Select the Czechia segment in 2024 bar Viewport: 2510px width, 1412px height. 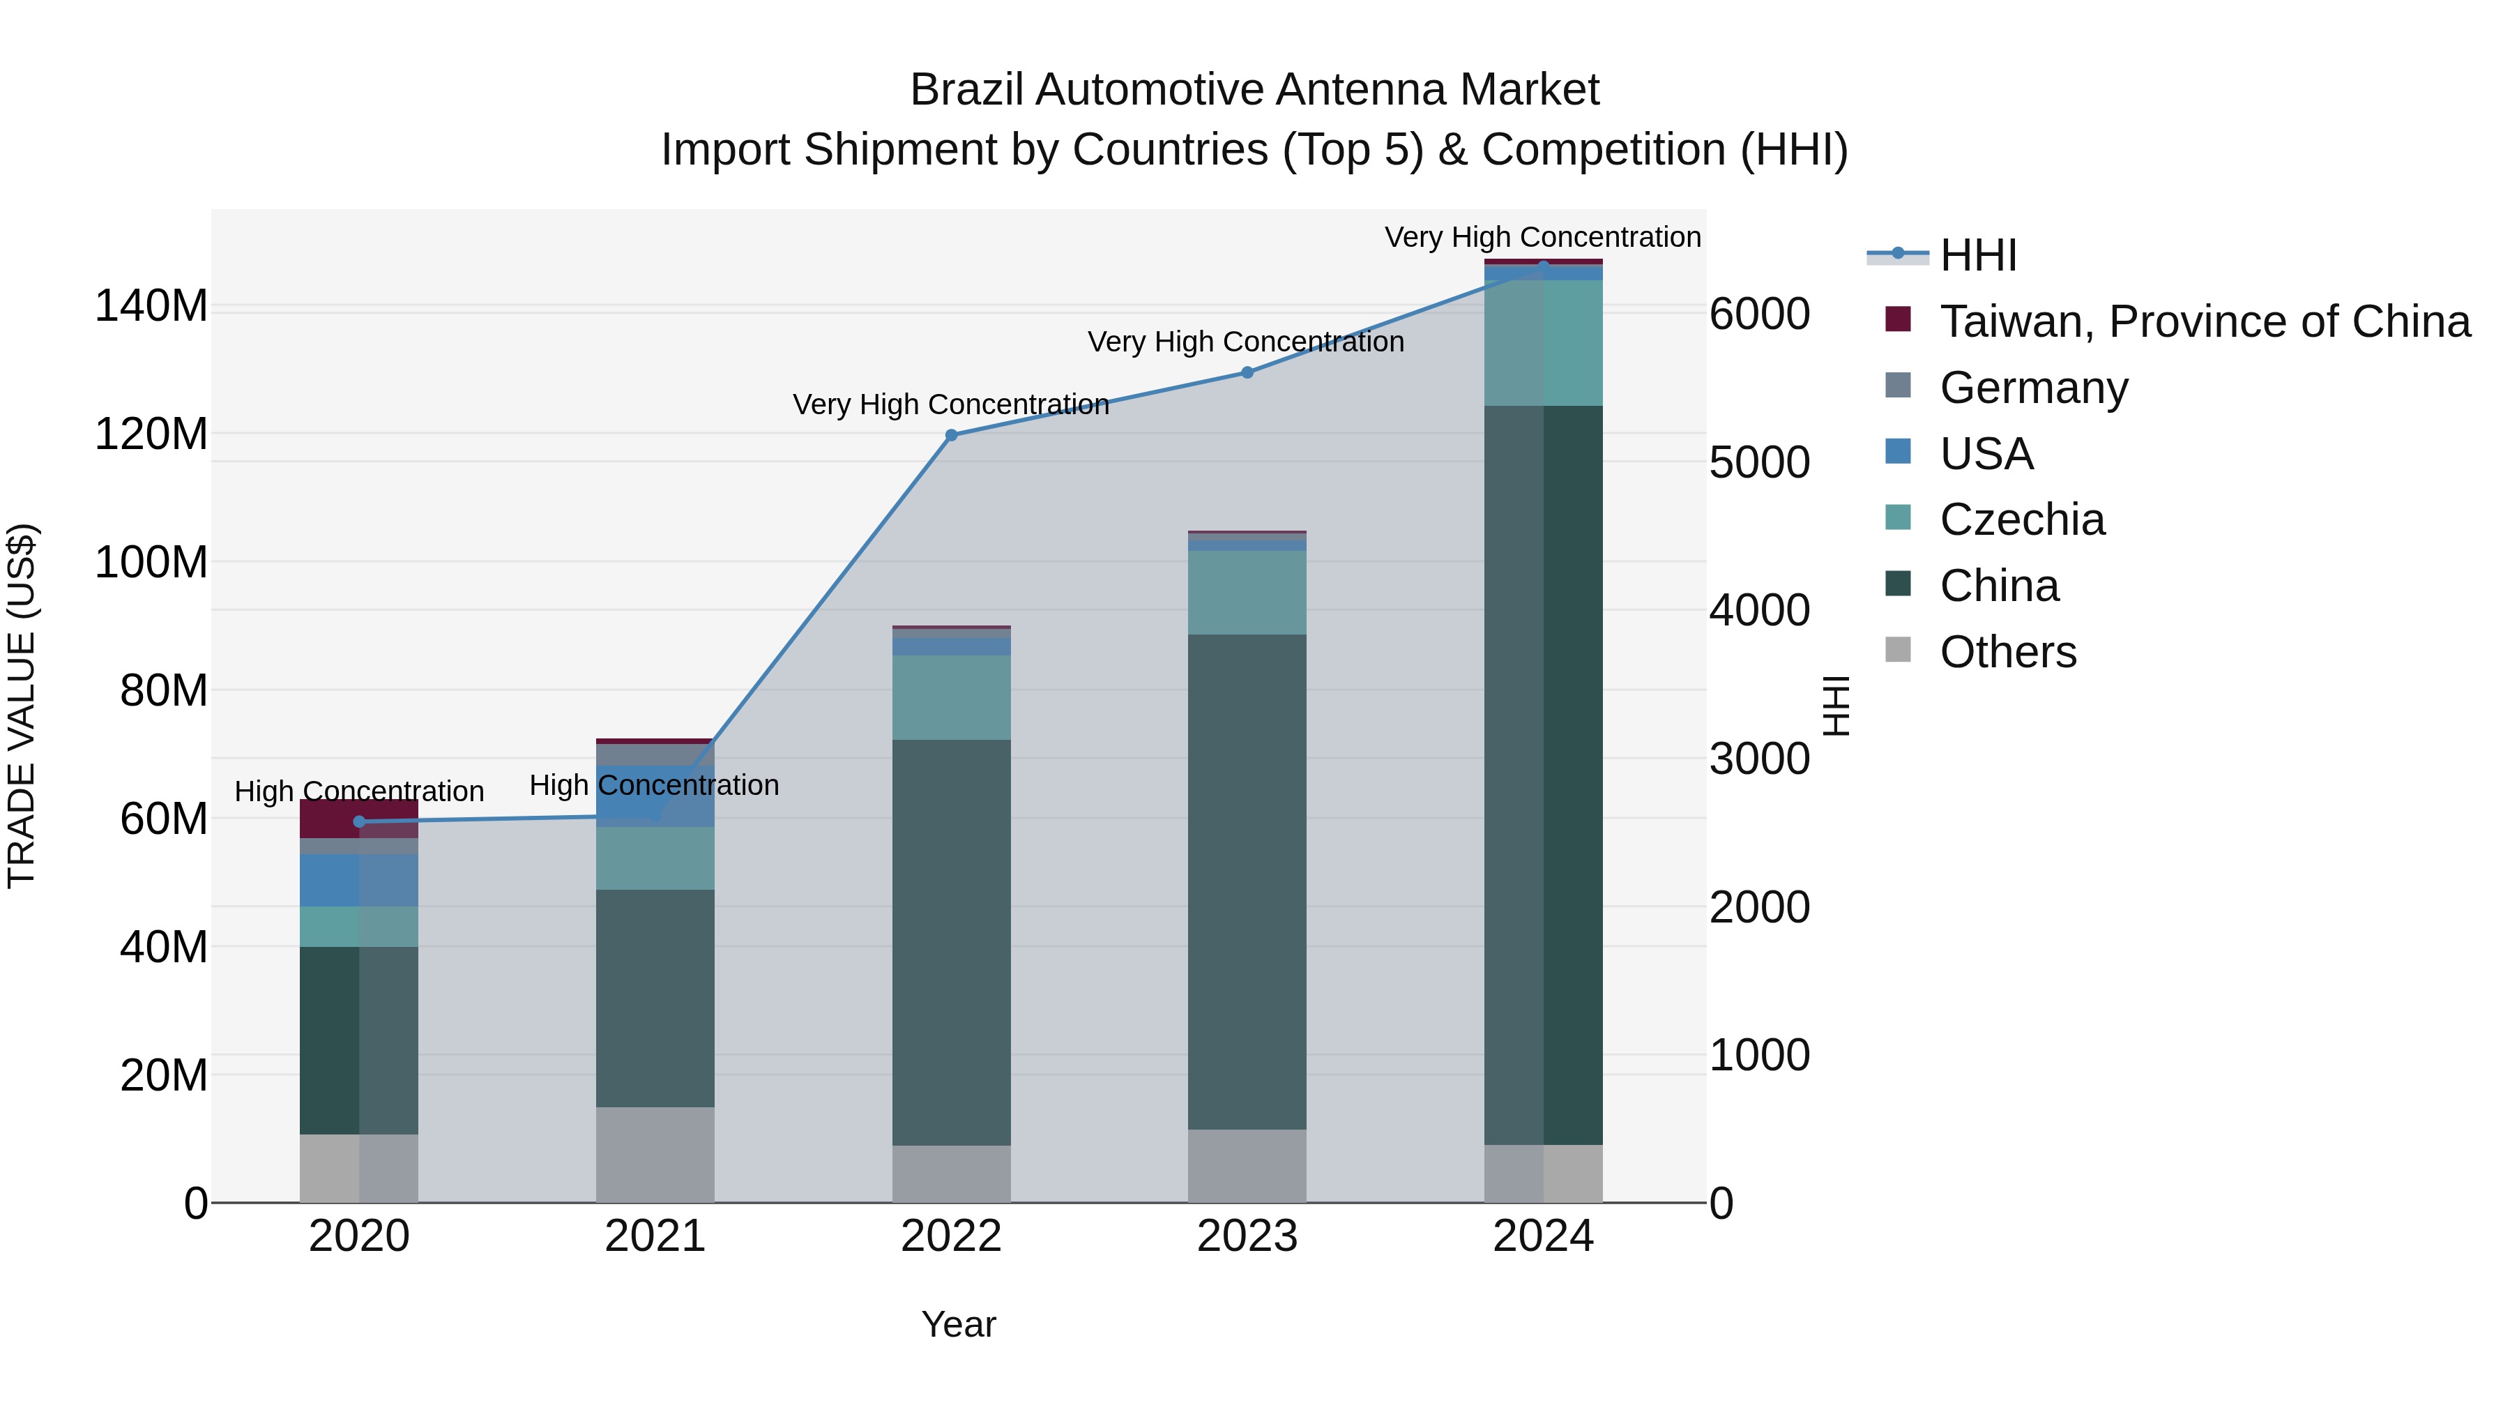click(x=1544, y=343)
